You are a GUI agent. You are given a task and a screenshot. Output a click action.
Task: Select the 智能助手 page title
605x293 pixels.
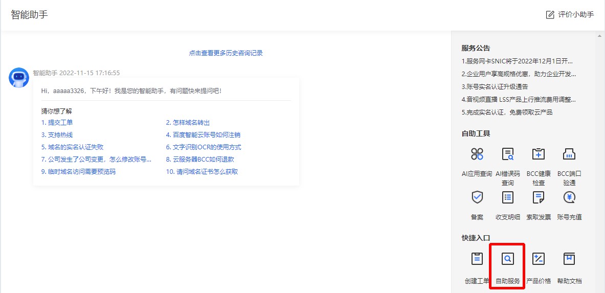click(x=29, y=15)
